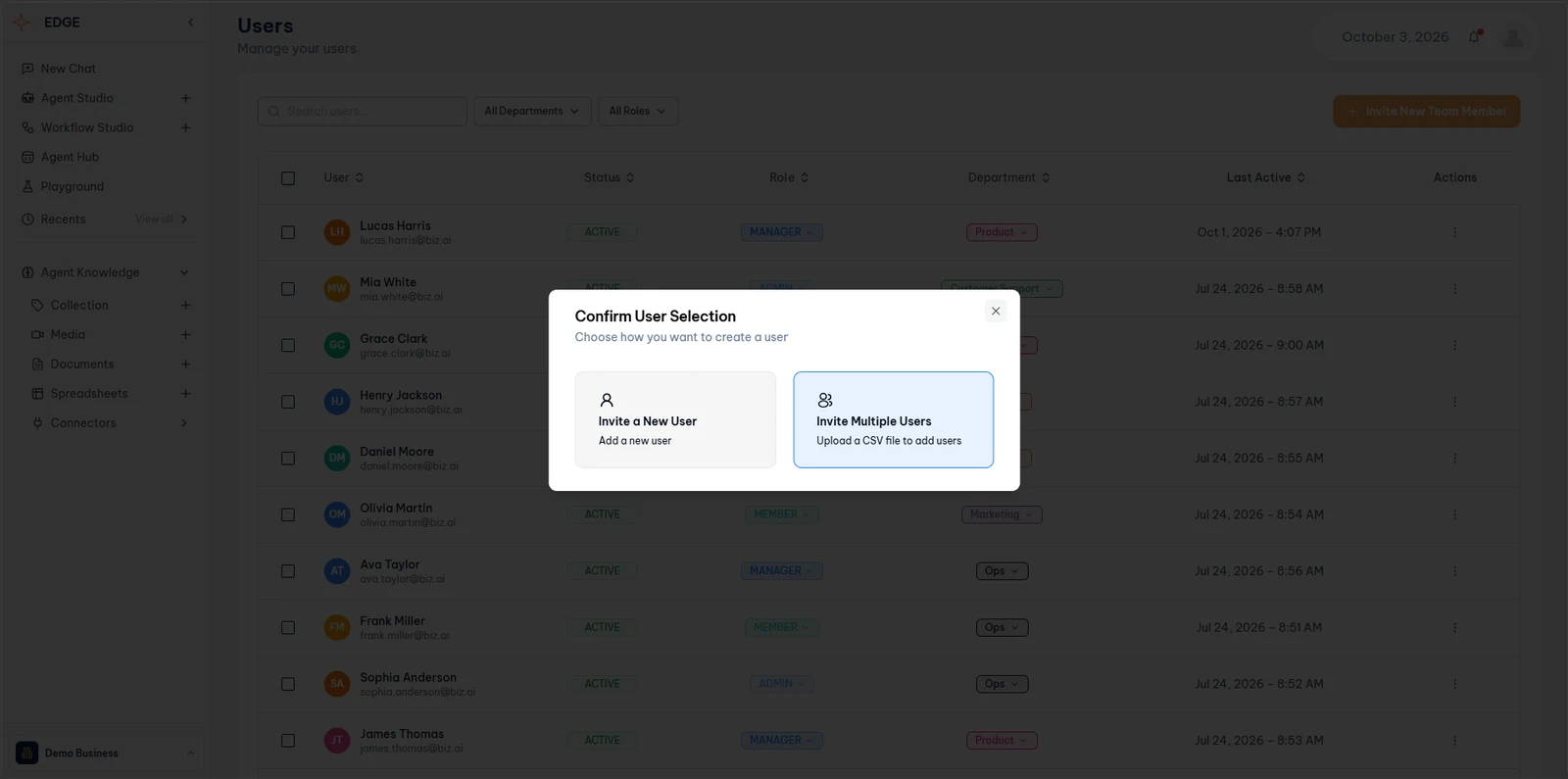Add a new Document with plus icon

click(x=185, y=365)
